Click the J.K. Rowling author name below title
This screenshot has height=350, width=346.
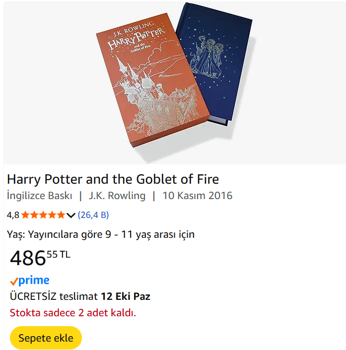point(117,196)
